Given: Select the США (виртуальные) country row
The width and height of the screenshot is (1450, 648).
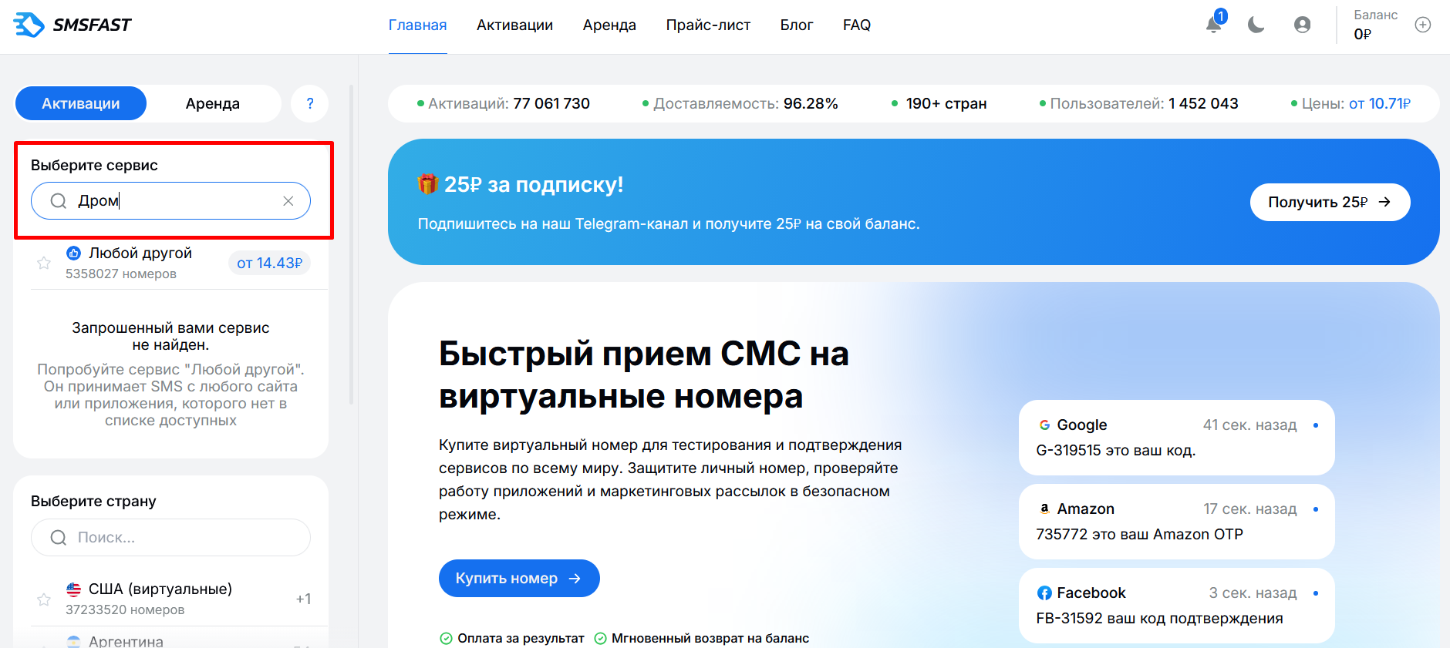Looking at the screenshot, I should (179, 599).
